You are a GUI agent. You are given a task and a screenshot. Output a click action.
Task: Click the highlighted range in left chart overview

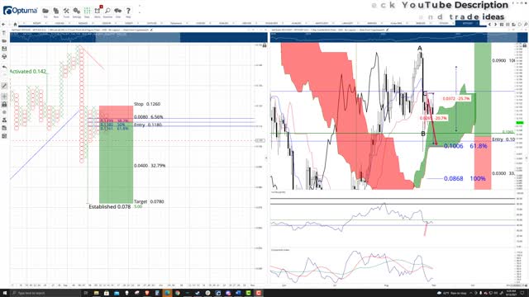pos(138,37)
